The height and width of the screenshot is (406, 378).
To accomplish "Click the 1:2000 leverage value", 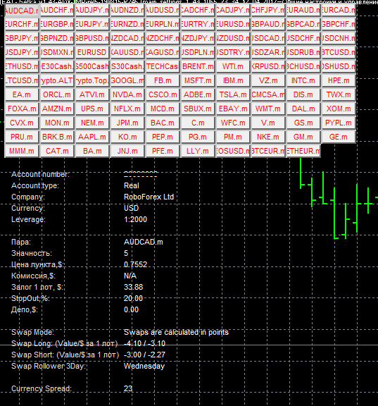I will pyautogui.click(x=135, y=219).
